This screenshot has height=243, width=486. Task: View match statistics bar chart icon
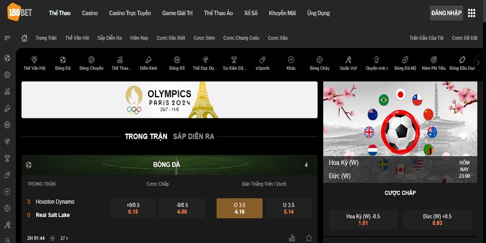click(x=292, y=238)
